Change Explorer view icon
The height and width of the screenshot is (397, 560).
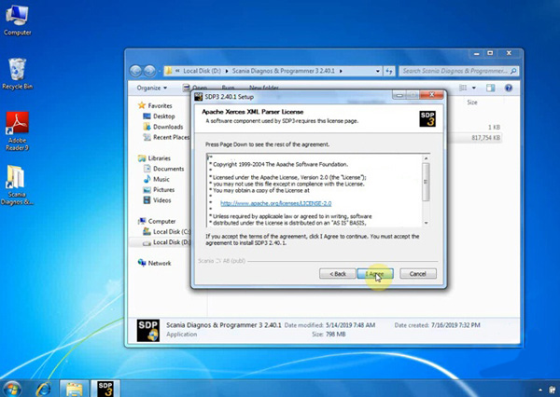[x=463, y=88]
